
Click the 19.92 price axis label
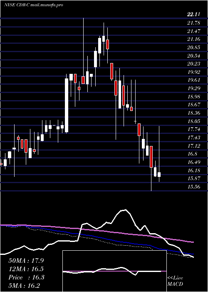(194, 72)
